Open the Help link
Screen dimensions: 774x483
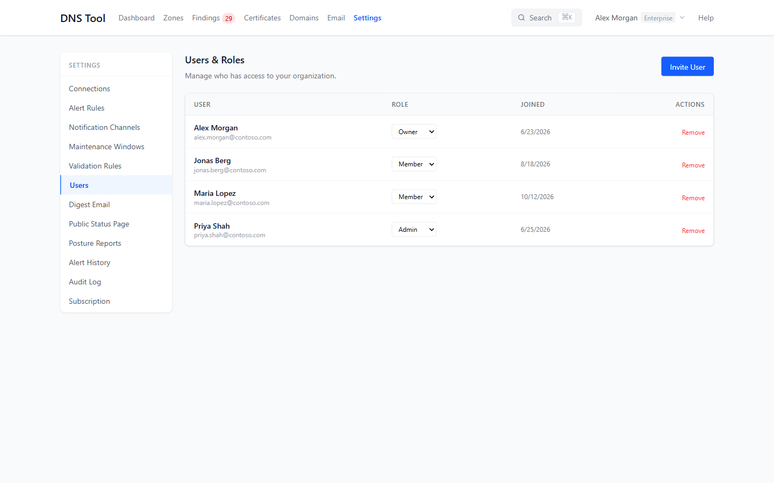pos(706,18)
